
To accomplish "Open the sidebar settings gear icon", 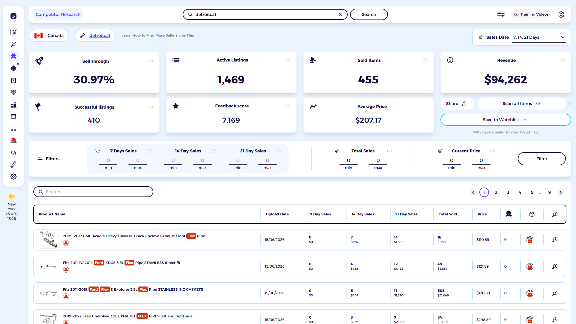I will 13,177.
